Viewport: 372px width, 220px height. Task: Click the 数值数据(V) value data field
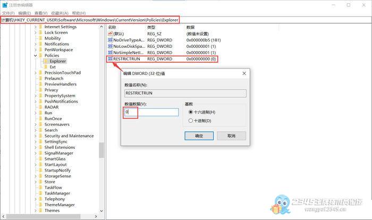point(151,112)
